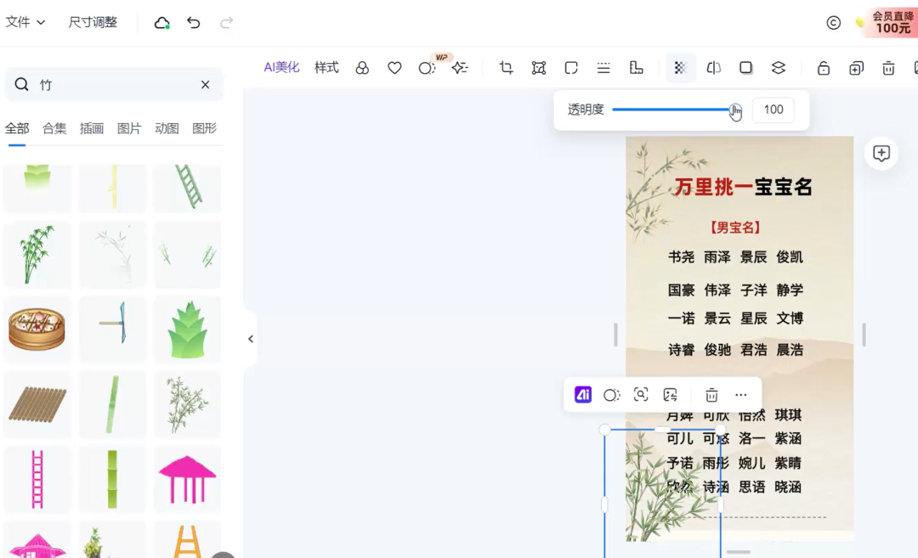Open the alignment icon
This screenshot has height=558, width=918.
tap(637, 69)
